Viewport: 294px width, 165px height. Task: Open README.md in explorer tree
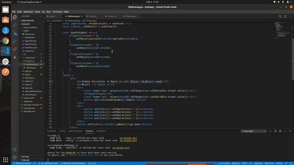click(x=29, y=111)
